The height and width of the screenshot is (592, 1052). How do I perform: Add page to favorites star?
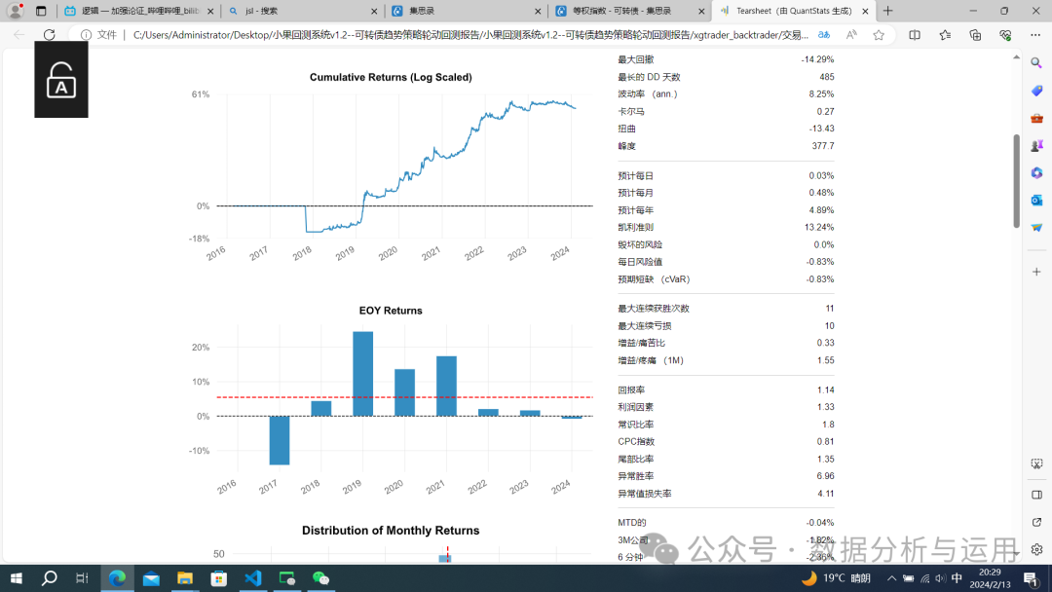(x=879, y=35)
